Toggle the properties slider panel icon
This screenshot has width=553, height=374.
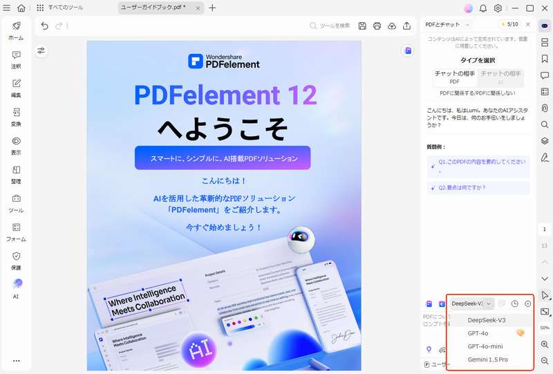point(41,51)
